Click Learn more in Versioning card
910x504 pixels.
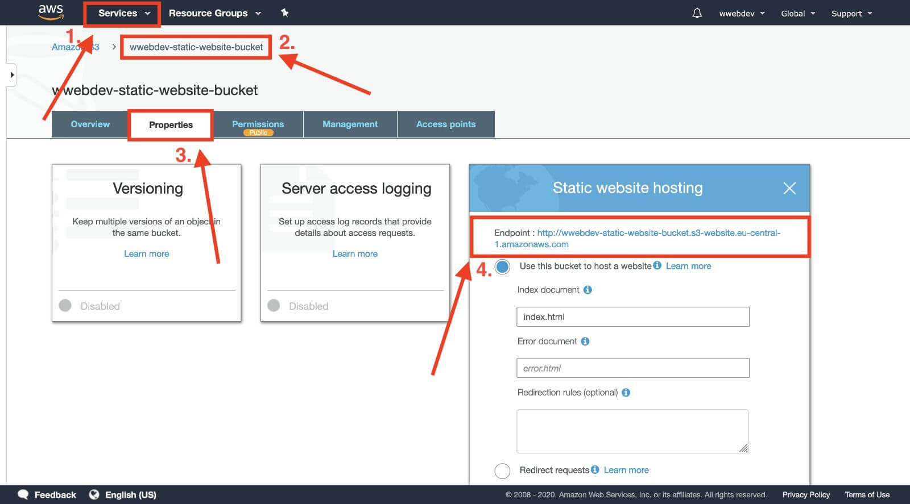click(x=146, y=253)
